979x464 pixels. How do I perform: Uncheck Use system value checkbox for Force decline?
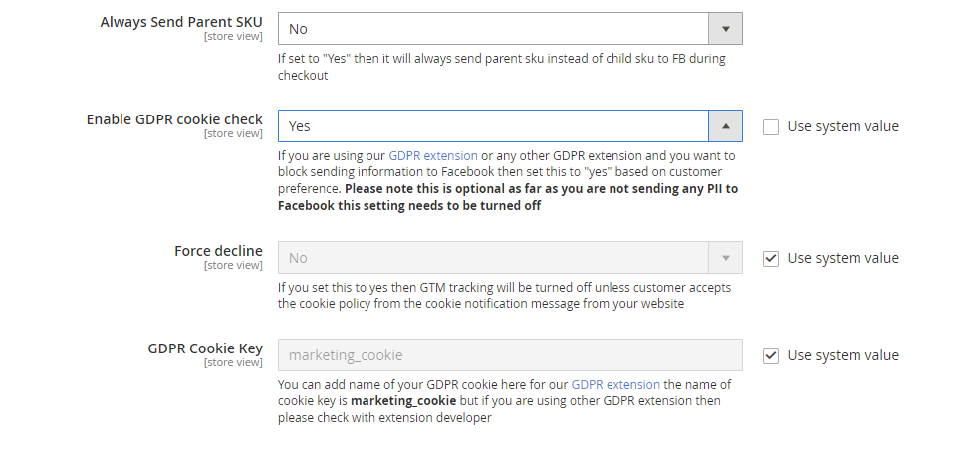(x=771, y=258)
